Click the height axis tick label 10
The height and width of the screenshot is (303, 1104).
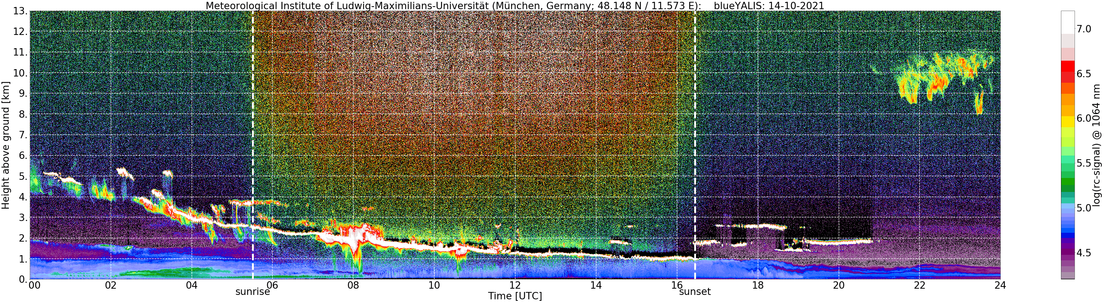[x=21, y=73]
